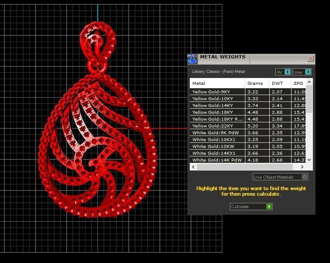Screen dimensions: 330x263
Task: Select the Yellow Gold:18KY R... row
Action: click(248, 119)
